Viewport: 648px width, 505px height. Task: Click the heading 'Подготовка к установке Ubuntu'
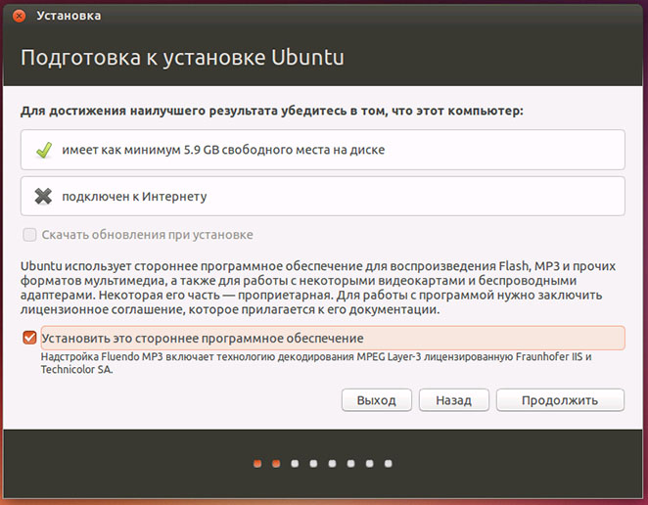(182, 58)
